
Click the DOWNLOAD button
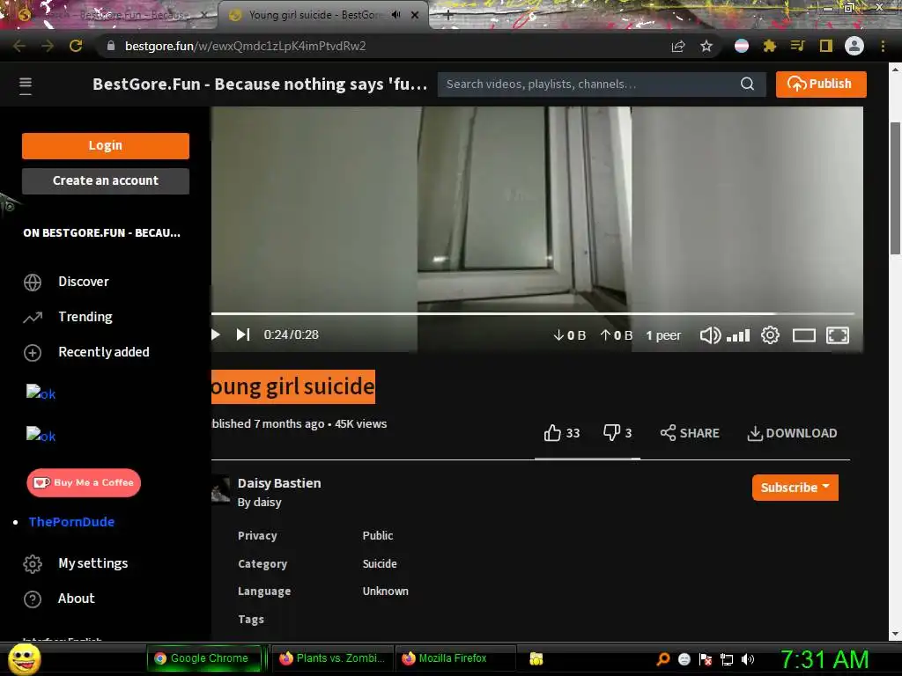pos(792,433)
